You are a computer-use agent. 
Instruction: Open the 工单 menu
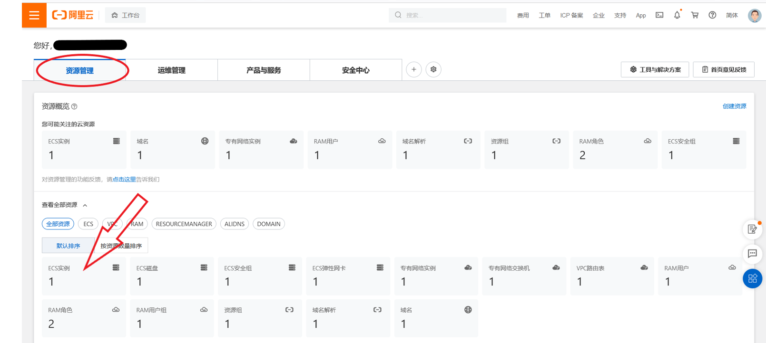point(544,15)
